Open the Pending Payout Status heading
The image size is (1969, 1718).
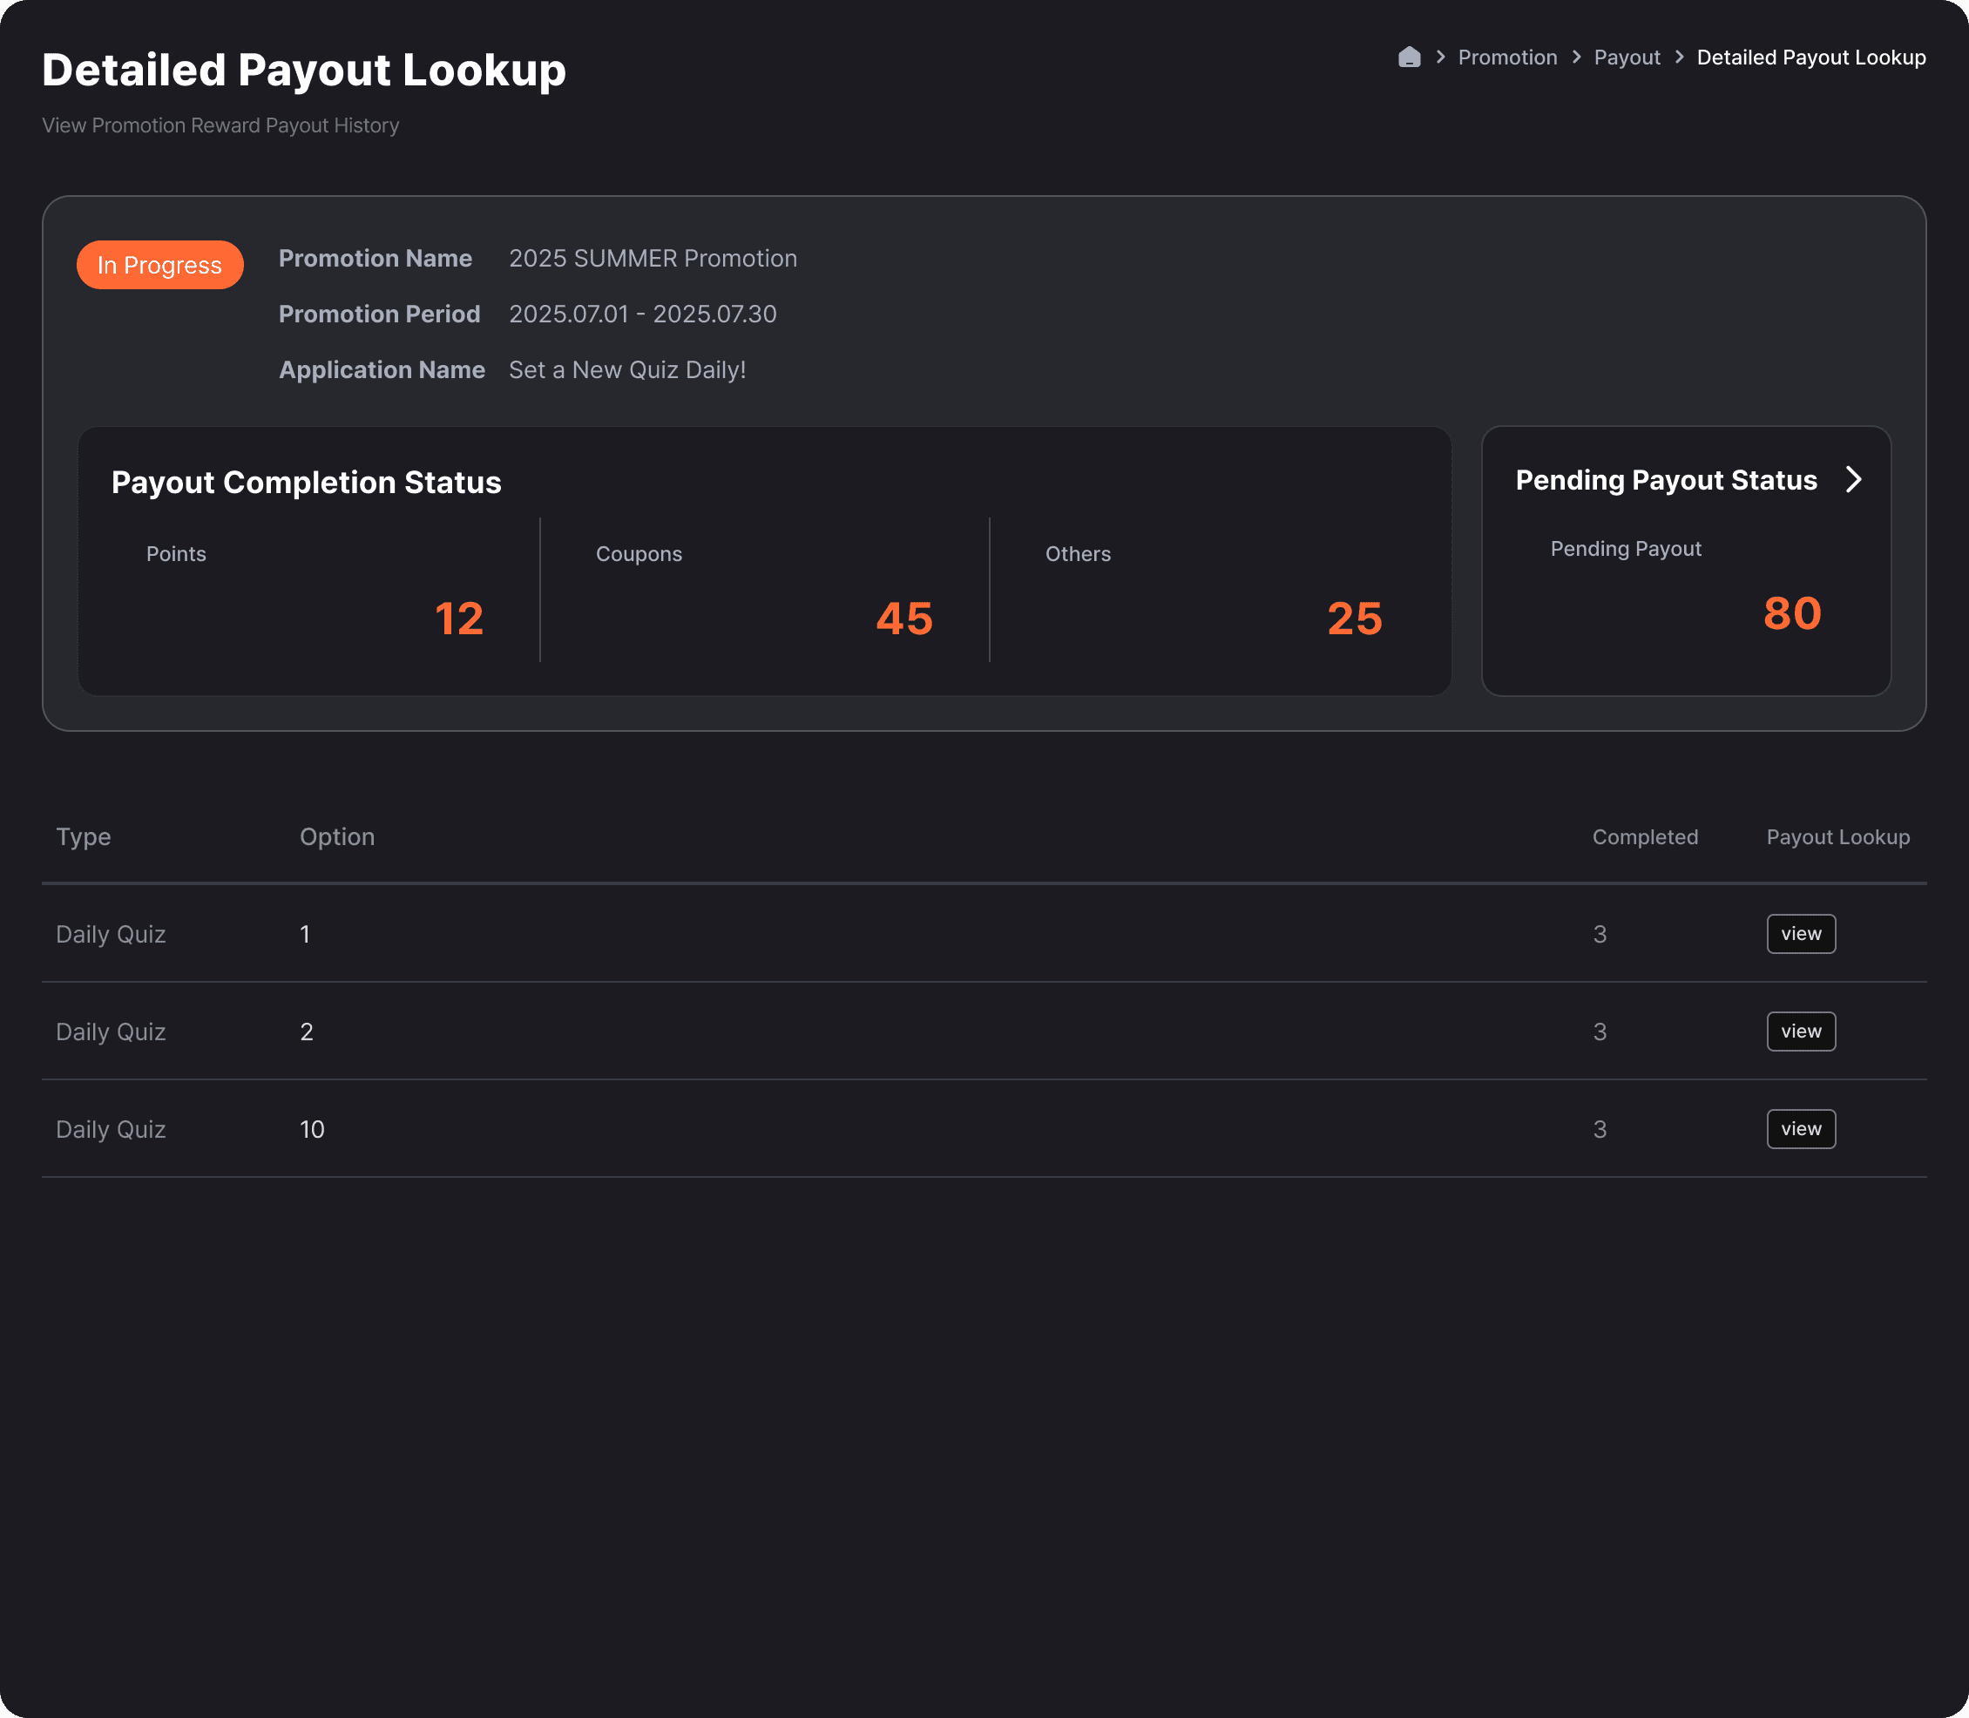pos(1665,480)
